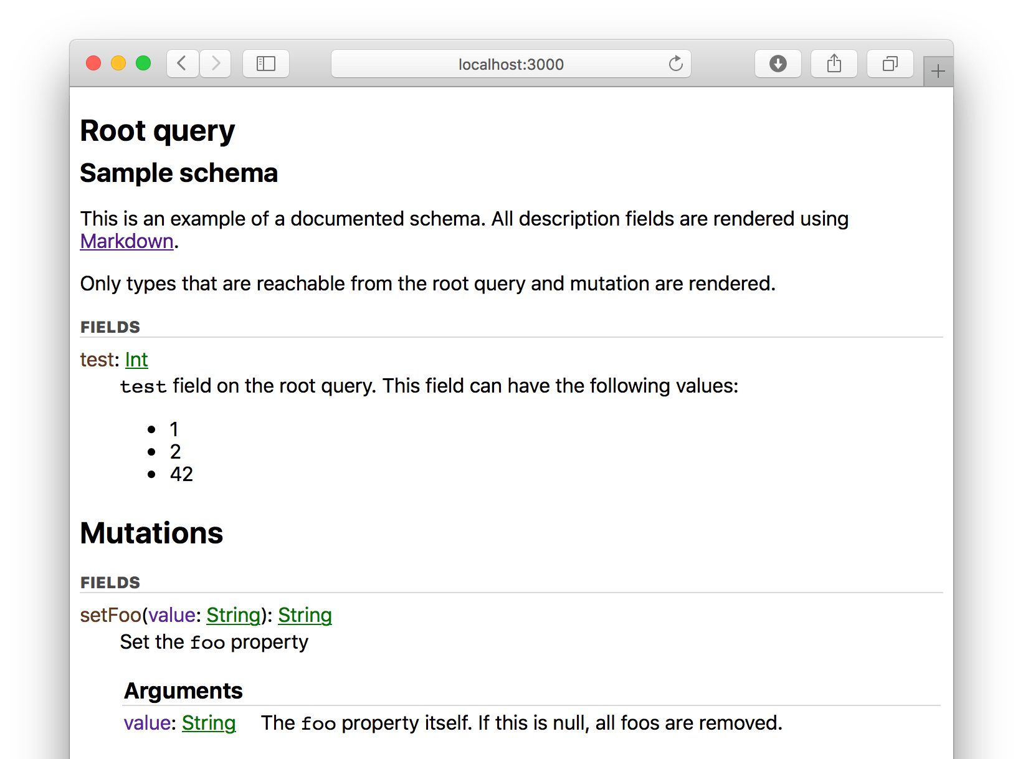Image resolution: width=1023 pixels, height=759 pixels.
Task: Open the browser sidebar panel
Action: [266, 64]
